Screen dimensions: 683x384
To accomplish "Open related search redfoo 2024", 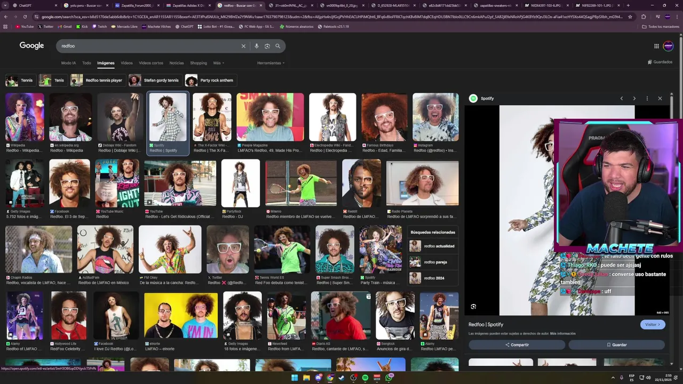I will tap(433, 278).
